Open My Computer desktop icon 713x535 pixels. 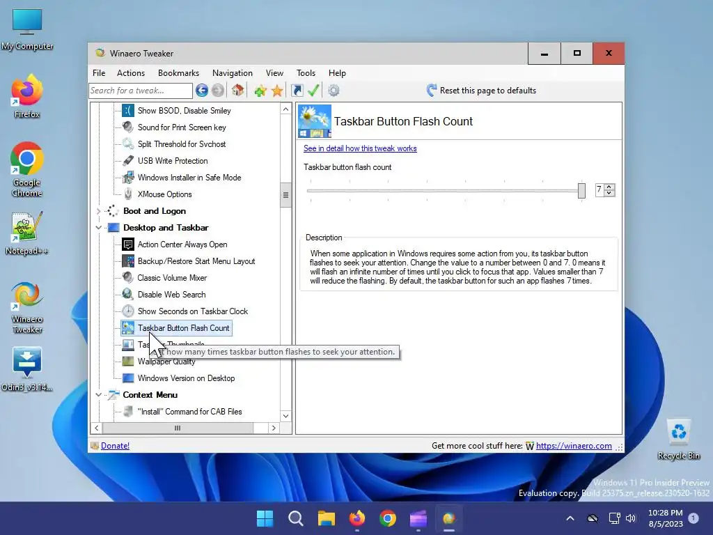[x=27, y=29]
